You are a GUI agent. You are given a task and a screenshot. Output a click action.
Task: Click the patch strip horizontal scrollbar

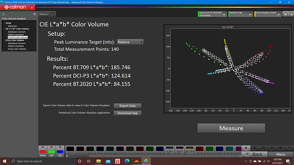153,156
